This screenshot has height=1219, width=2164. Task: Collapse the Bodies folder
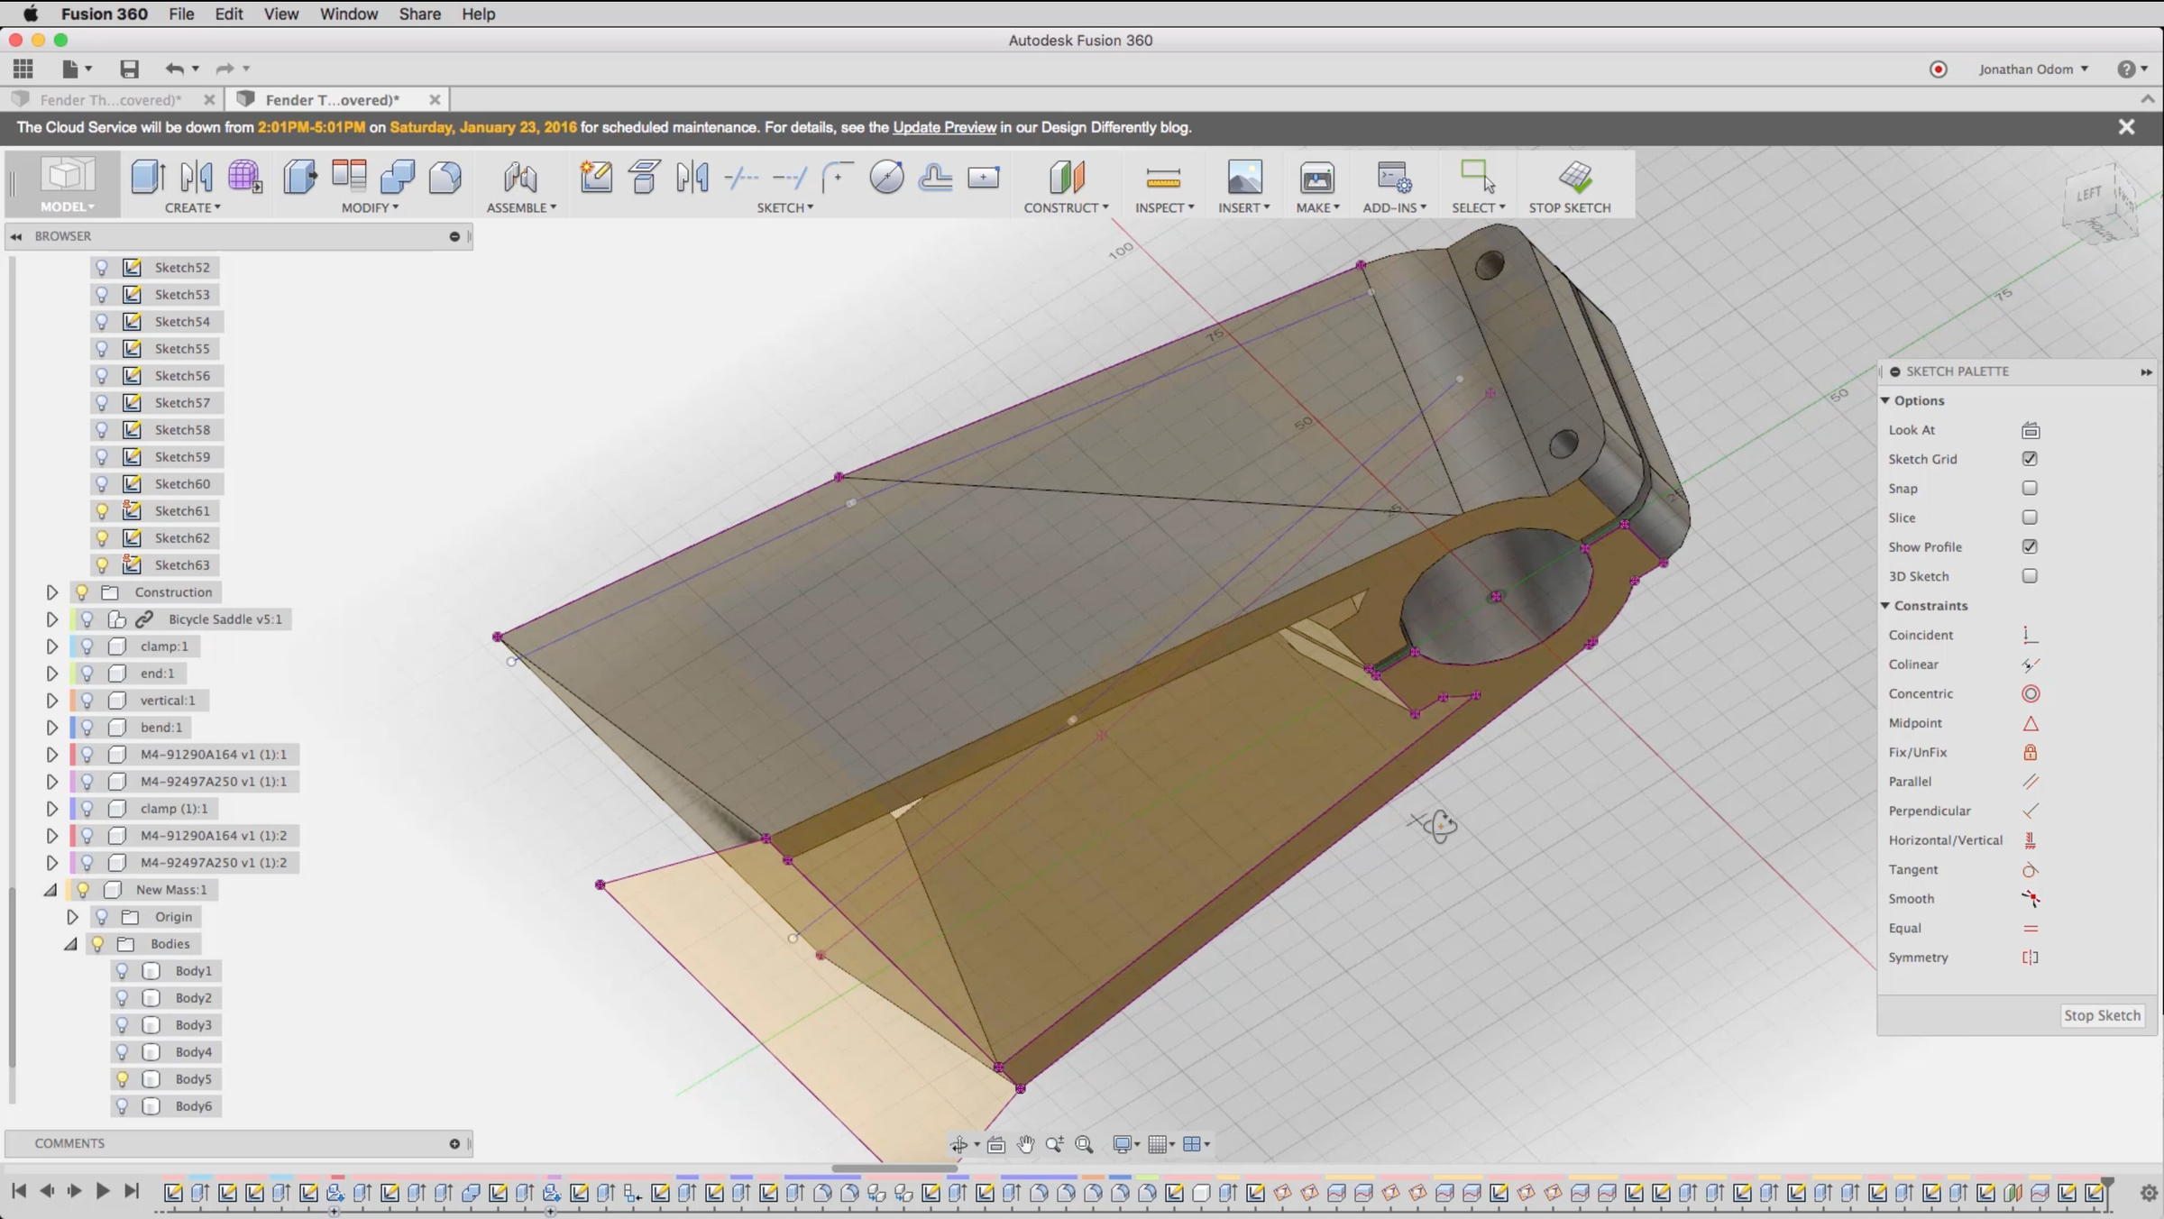[71, 944]
